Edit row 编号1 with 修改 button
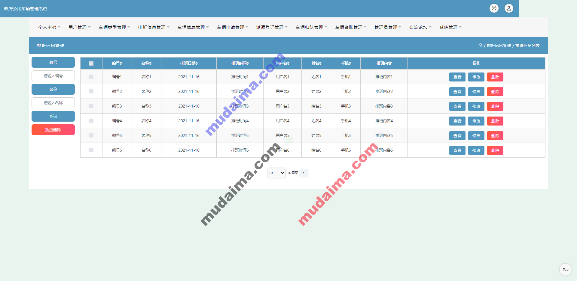 click(476, 77)
